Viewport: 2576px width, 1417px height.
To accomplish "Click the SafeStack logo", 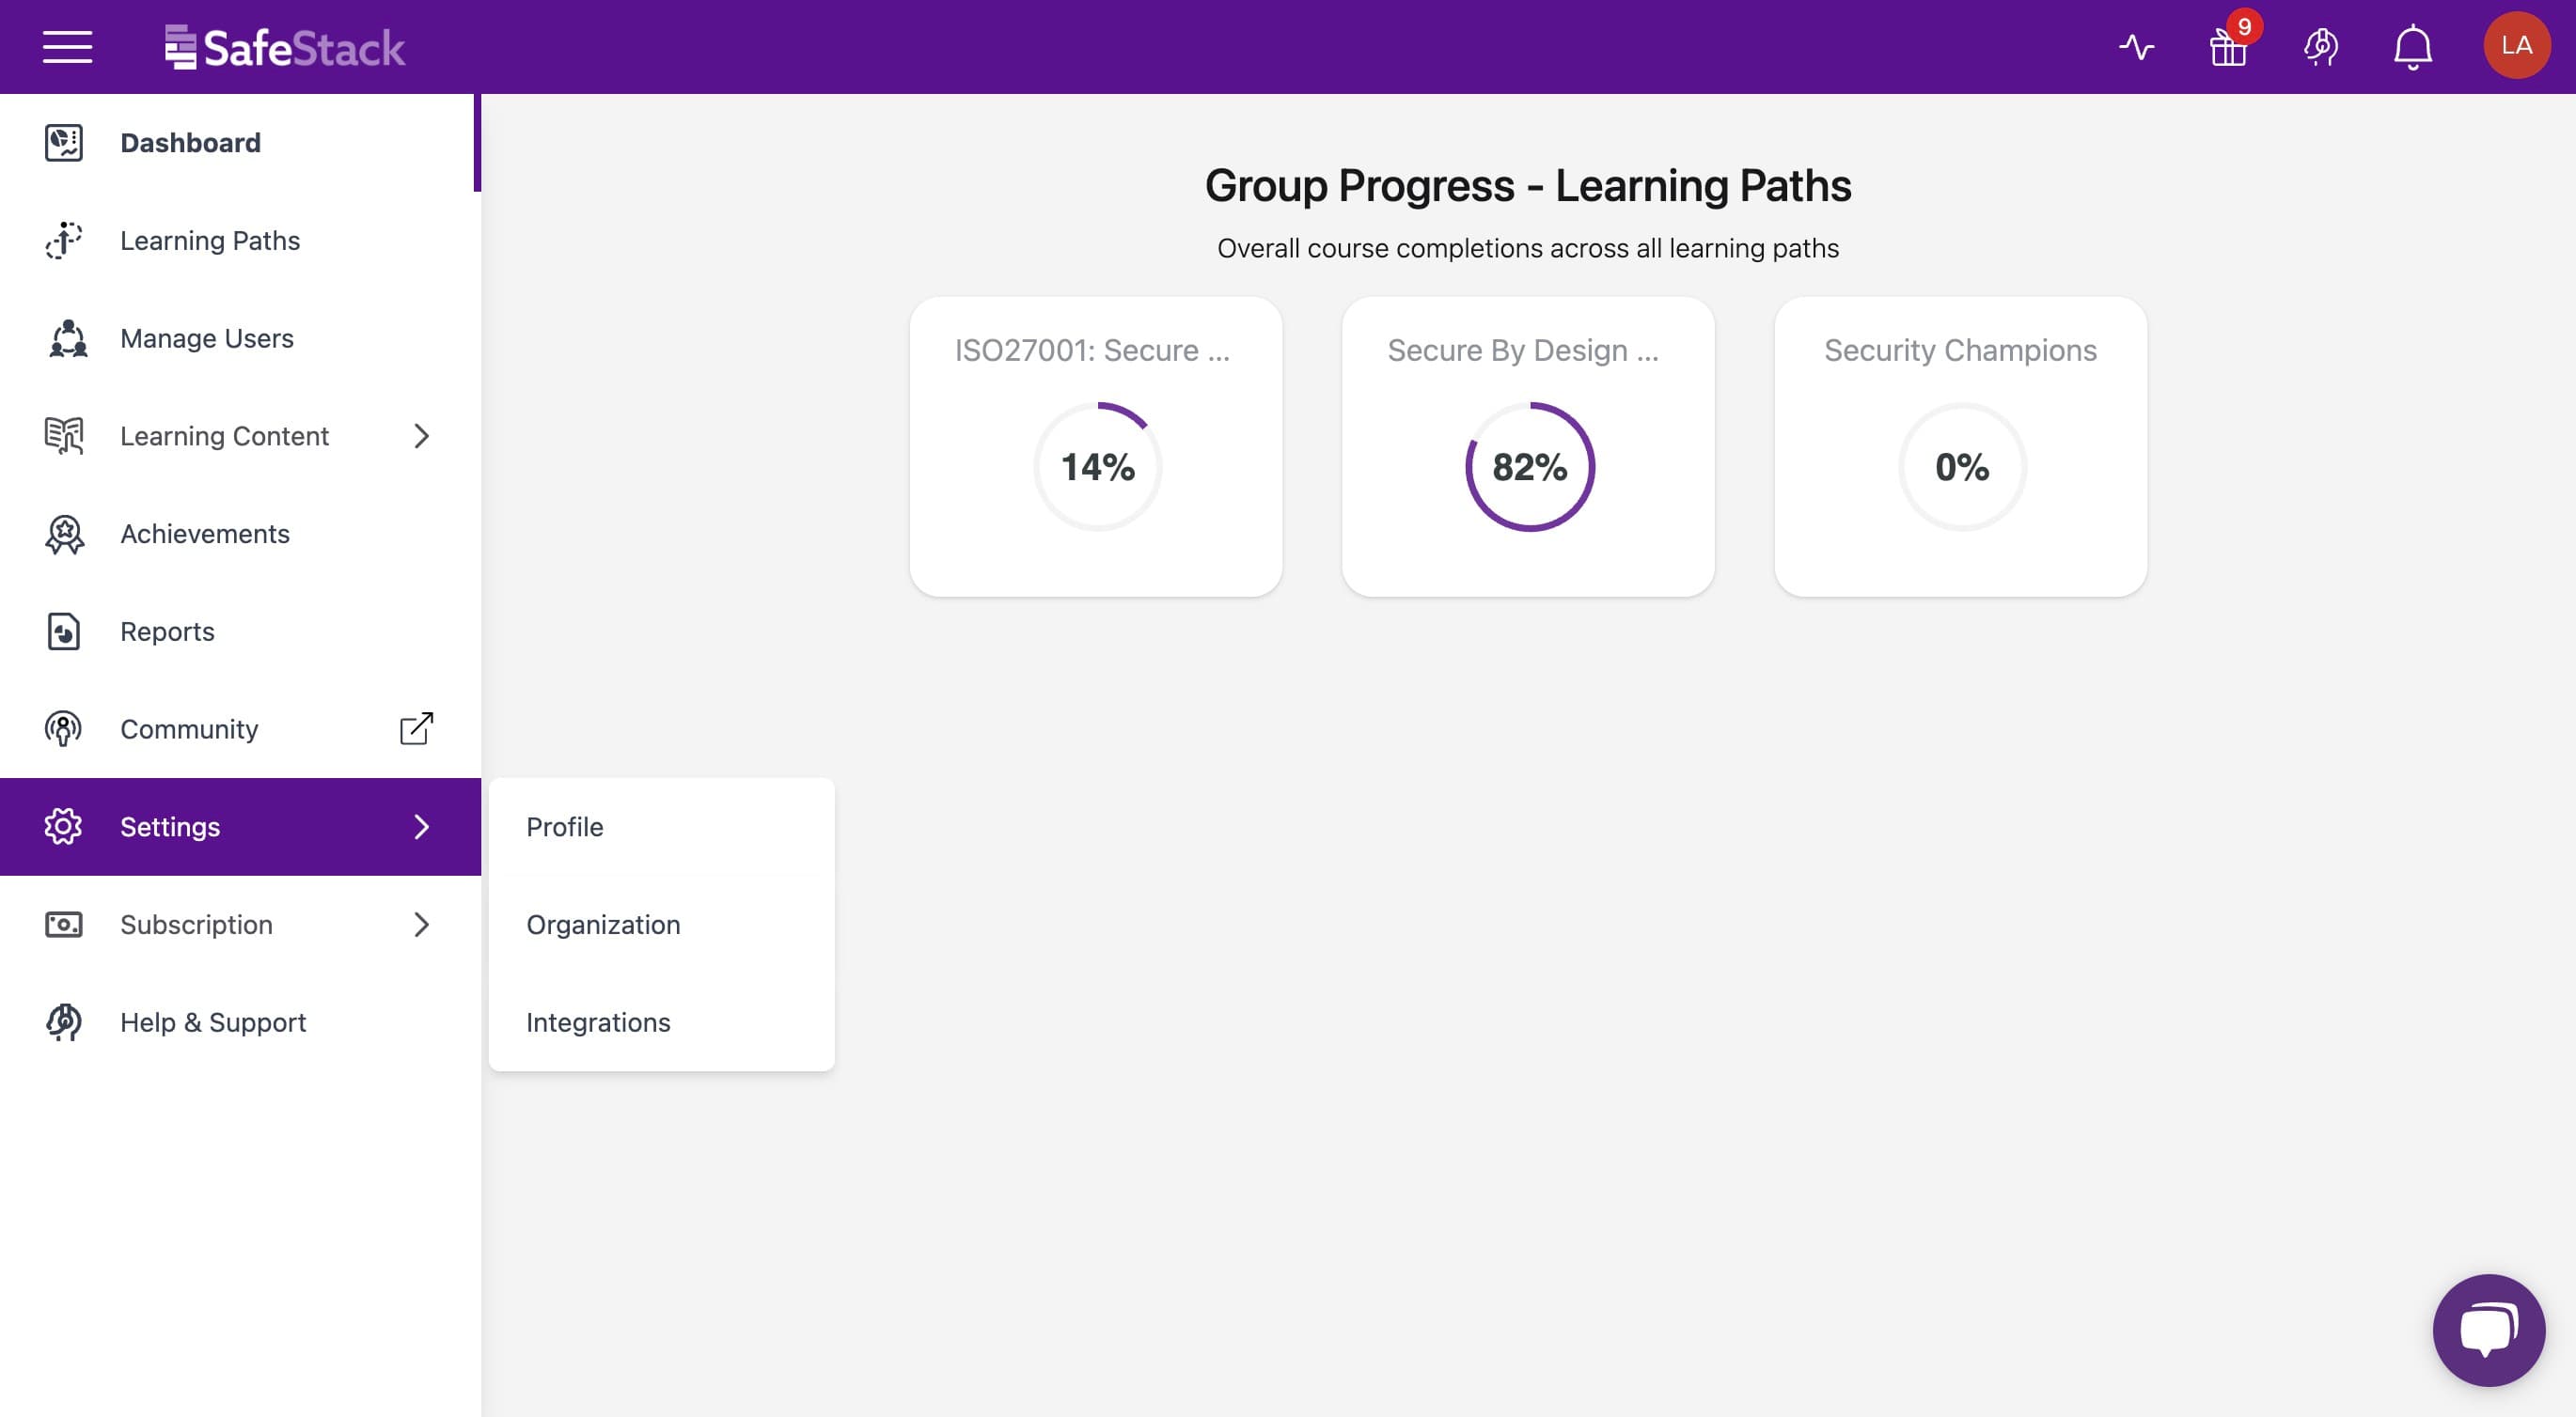I will [x=285, y=47].
